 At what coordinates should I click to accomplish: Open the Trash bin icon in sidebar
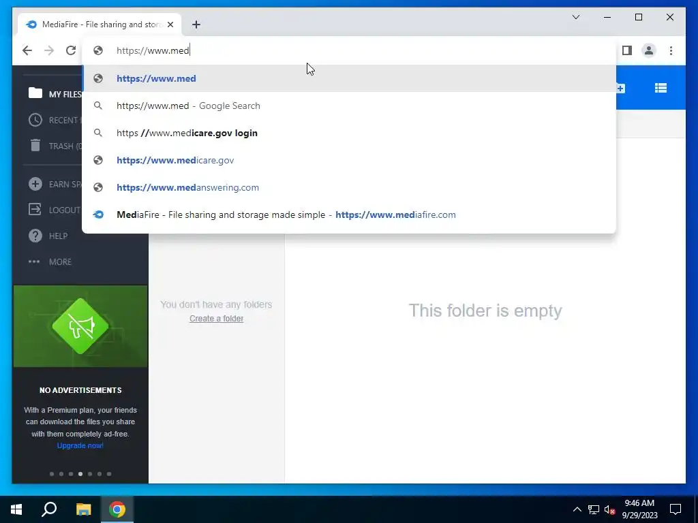(35, 146)
